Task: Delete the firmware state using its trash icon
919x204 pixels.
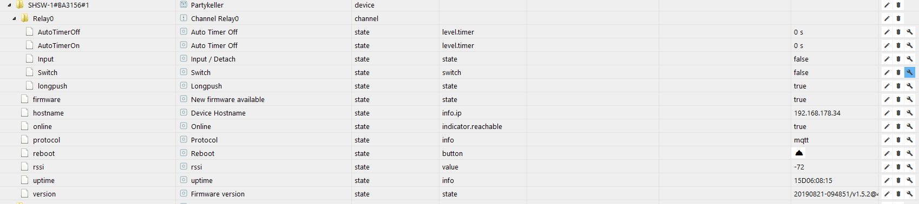Action: tap(898, 99)
